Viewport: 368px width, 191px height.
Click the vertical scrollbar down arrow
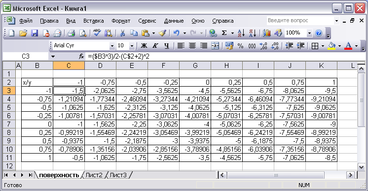coord(361,167)
